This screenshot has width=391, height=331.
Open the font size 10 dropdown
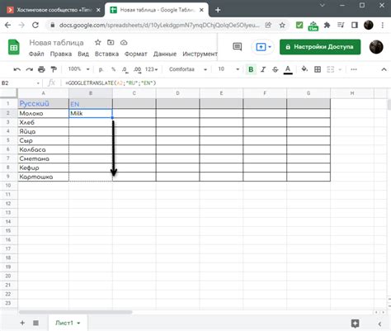228,69
